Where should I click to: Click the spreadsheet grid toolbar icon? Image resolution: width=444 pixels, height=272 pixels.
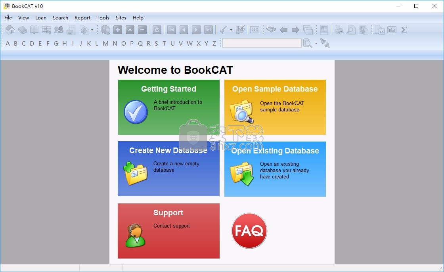[46, 30]
